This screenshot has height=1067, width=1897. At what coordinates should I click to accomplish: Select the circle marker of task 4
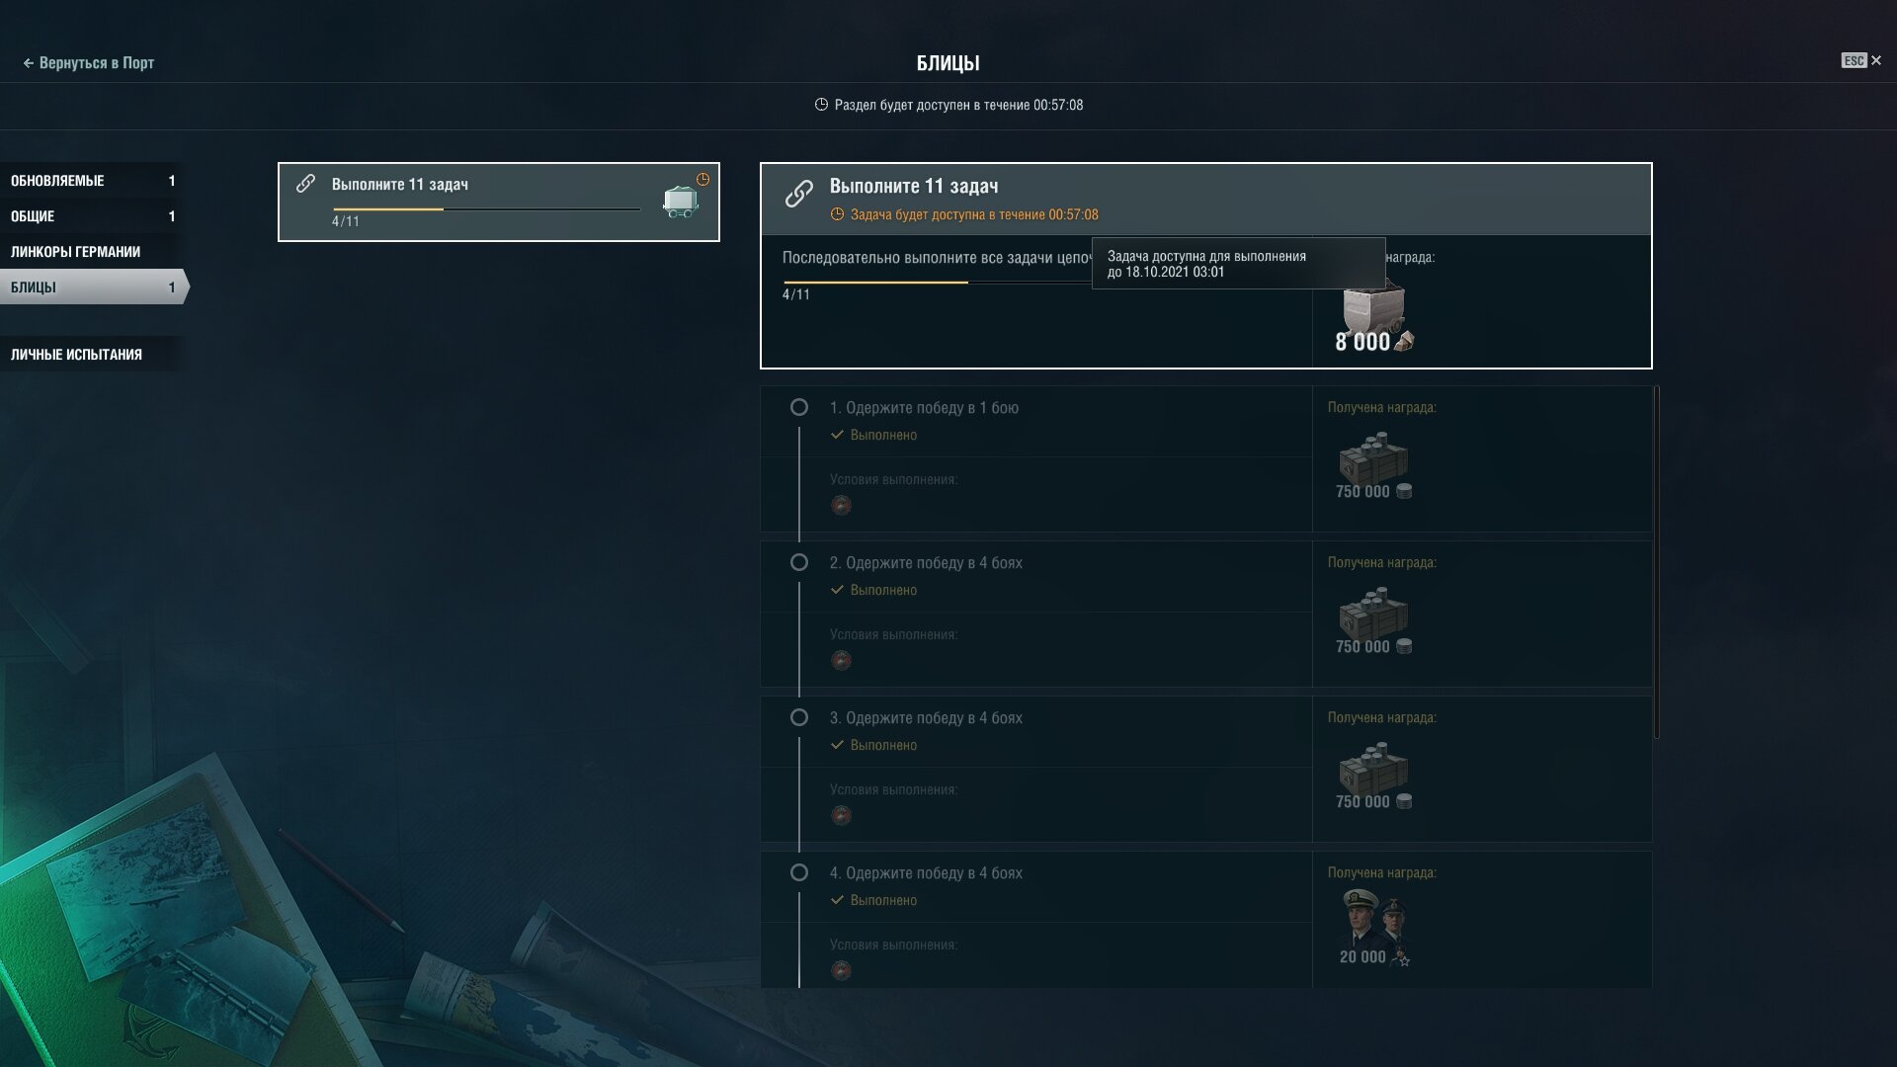(x=799, y=872)
